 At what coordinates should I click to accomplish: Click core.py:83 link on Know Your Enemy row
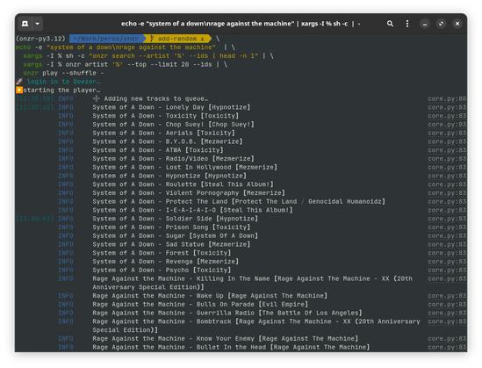pos(447,338)
